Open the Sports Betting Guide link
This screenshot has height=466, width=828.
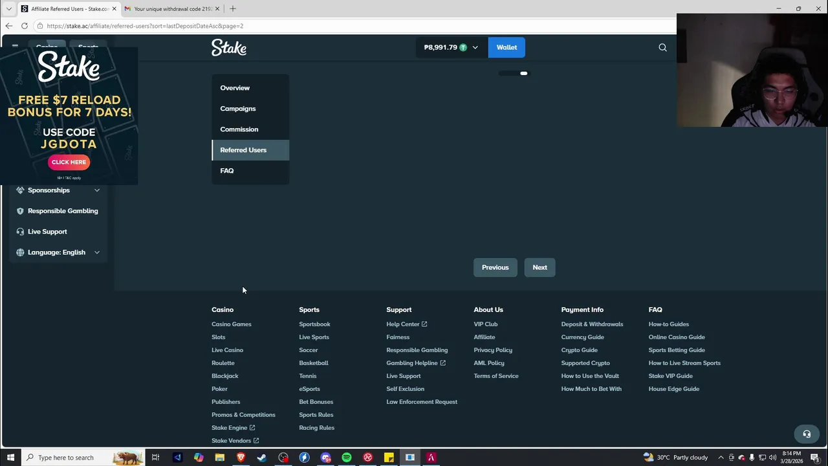(677, 350)
